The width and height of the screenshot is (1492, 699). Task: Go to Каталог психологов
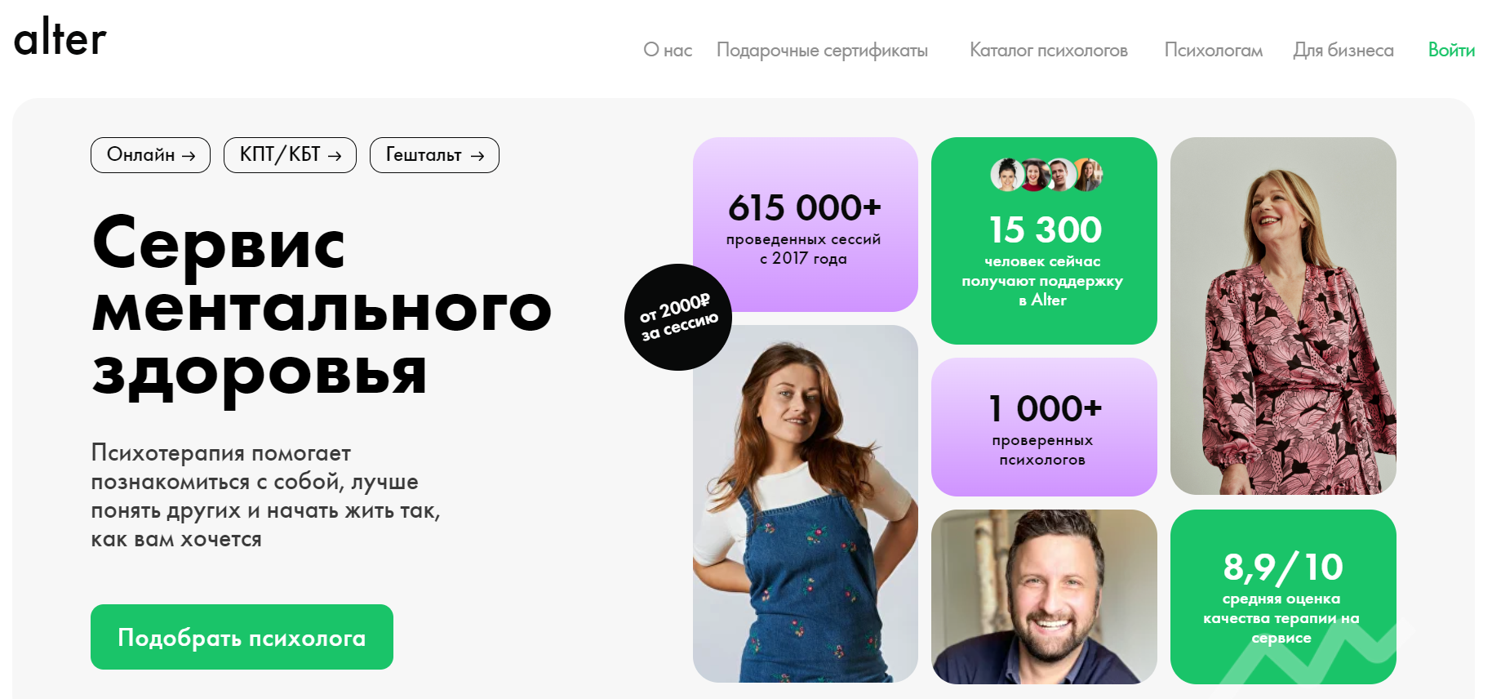click(1049, 51)
